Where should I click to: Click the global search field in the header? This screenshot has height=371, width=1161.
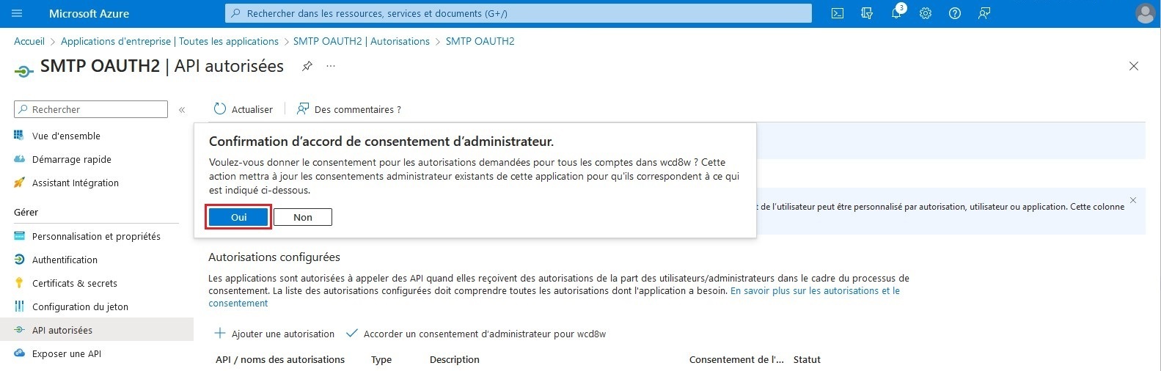click(519, 13)
